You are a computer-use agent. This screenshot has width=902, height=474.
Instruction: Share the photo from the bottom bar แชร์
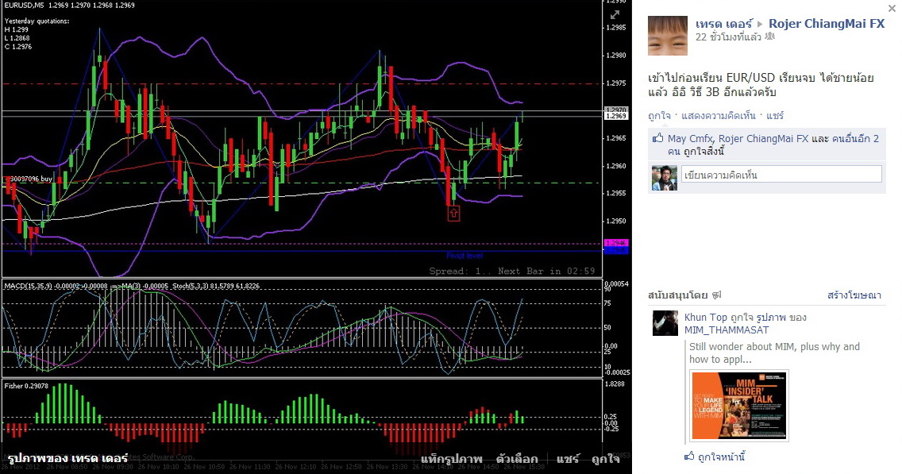568,458
